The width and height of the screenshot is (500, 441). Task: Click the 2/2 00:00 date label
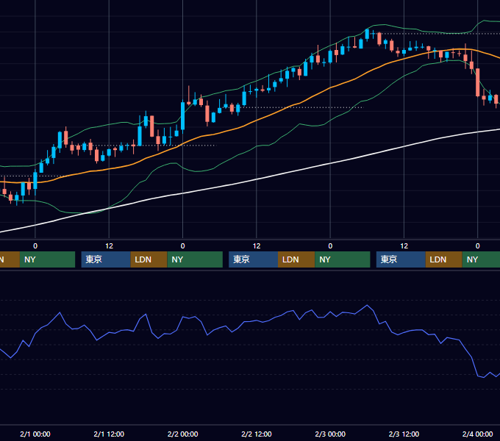click(x=182, y=434)
